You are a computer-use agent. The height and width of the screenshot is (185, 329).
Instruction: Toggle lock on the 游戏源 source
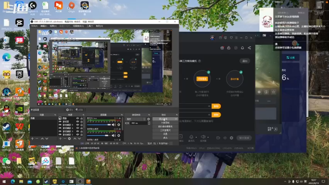(81, 121)
